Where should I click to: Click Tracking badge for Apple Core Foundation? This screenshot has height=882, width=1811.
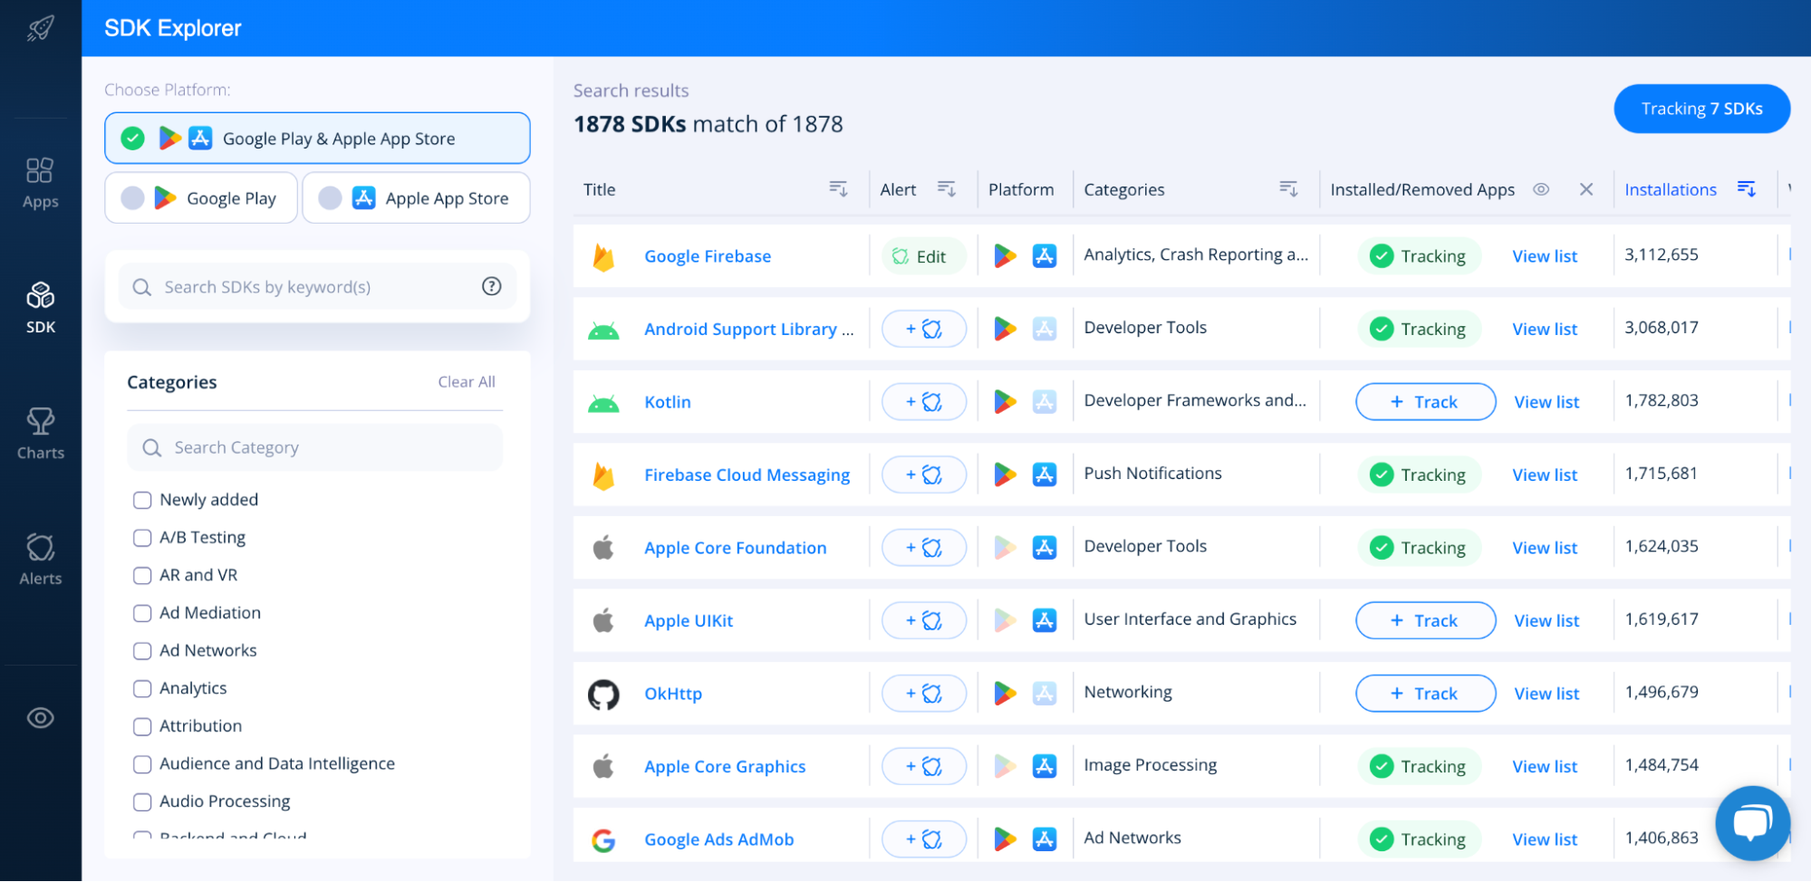pyautogui.click(x=1419, y=547)
